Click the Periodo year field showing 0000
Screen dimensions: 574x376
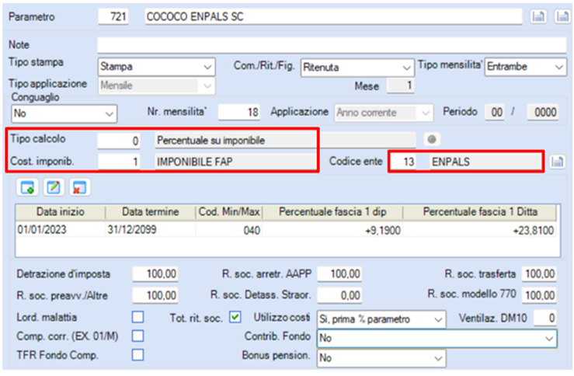click(543, 112)
